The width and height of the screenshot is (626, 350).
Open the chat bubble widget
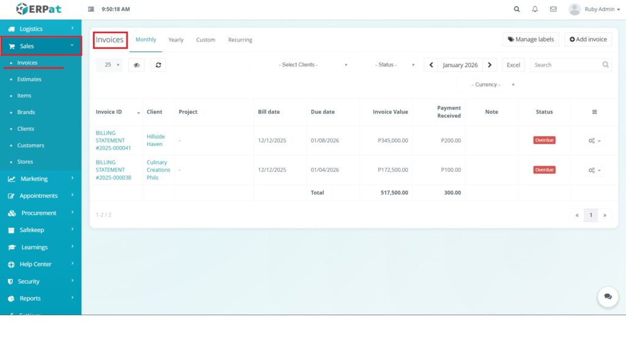607,296
